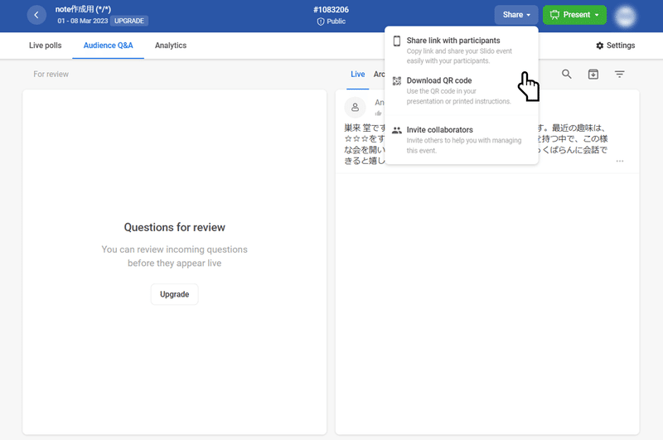The image size is (663, 440).
Task: Switch to the Live polls tab
Action: pyautogui.click(x=46, y=46)
